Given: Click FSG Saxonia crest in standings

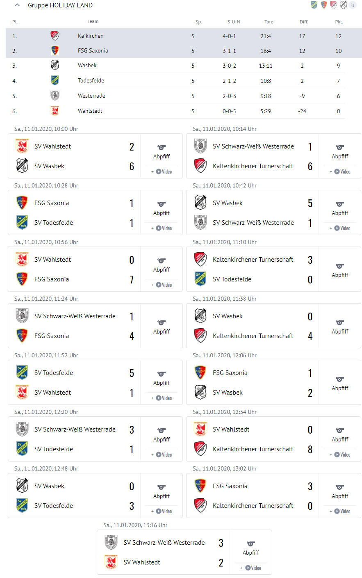Looking at the screenshot, I should (x=55, y=50).
